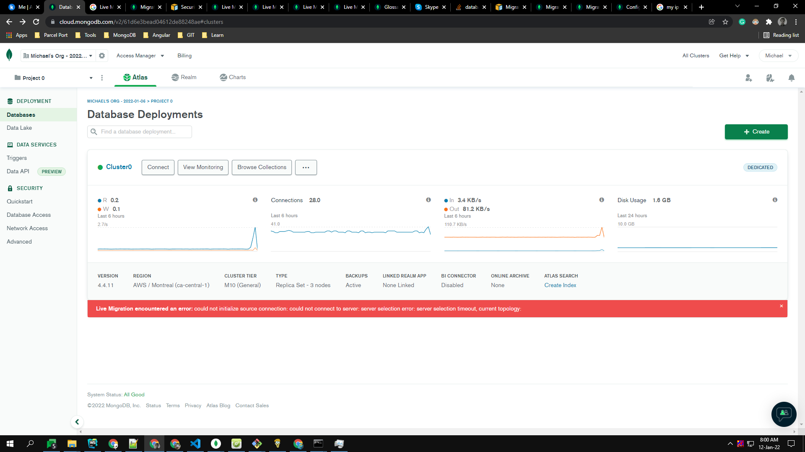
Task: Launch Visual Studio Code from the taskbar
Action: 195,444
